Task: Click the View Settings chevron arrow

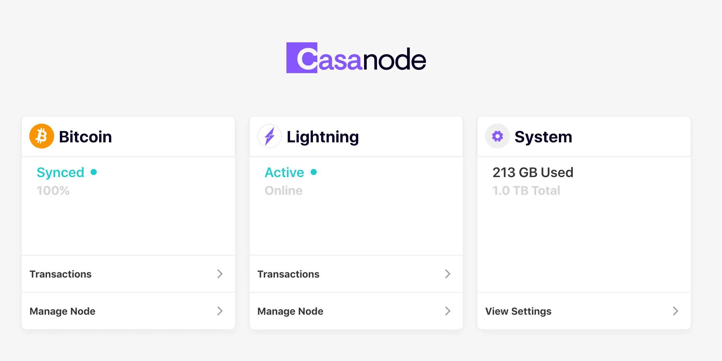Action: 676,311
